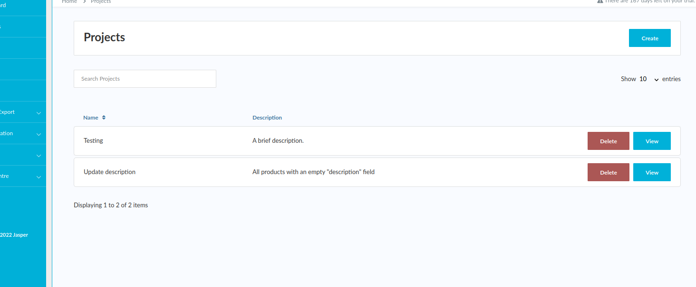Click the Create project button

[x=649, y=38]
